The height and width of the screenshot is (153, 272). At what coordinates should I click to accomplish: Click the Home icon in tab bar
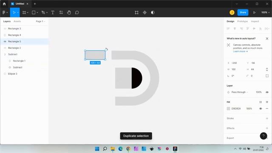(4, 4)
